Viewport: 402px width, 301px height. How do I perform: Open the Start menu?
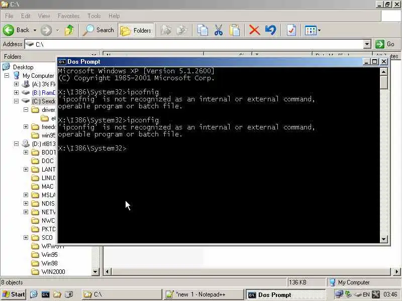(14, 294)
